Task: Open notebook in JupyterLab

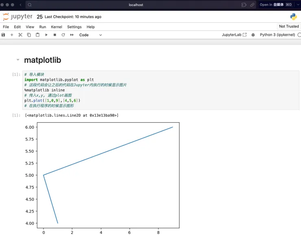Action: point(234,35)
